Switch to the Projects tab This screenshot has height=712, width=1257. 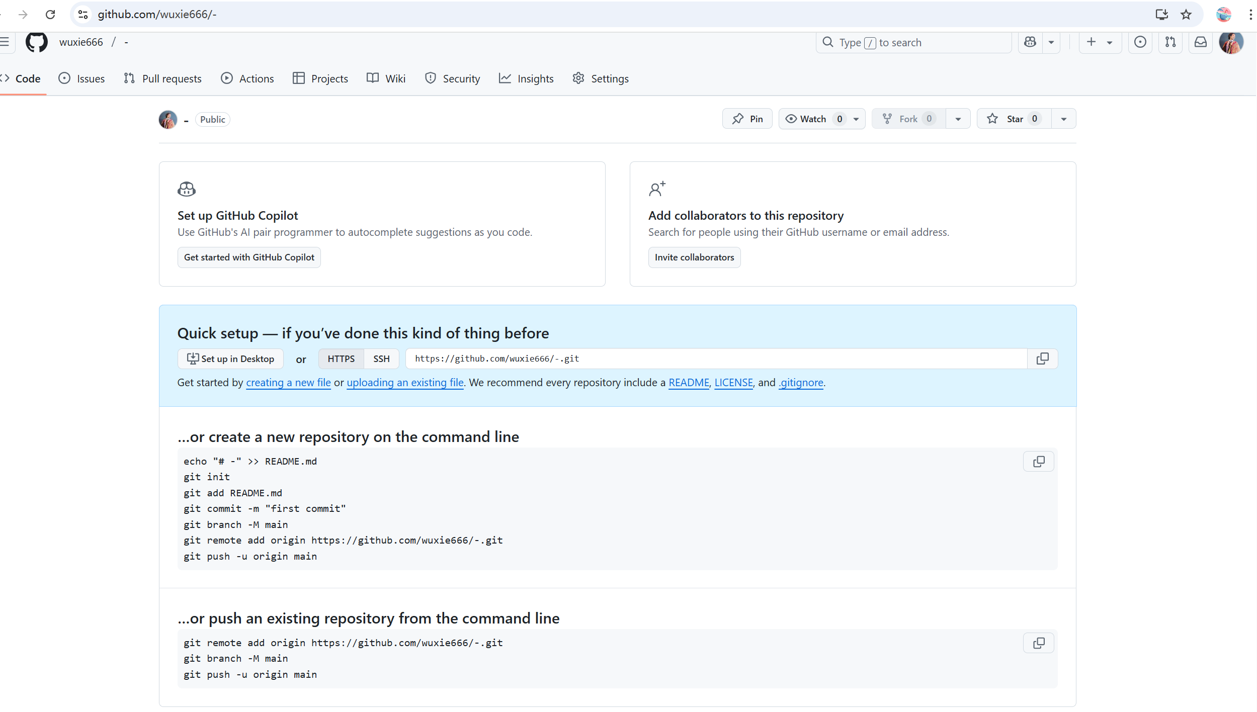(320, 78)
